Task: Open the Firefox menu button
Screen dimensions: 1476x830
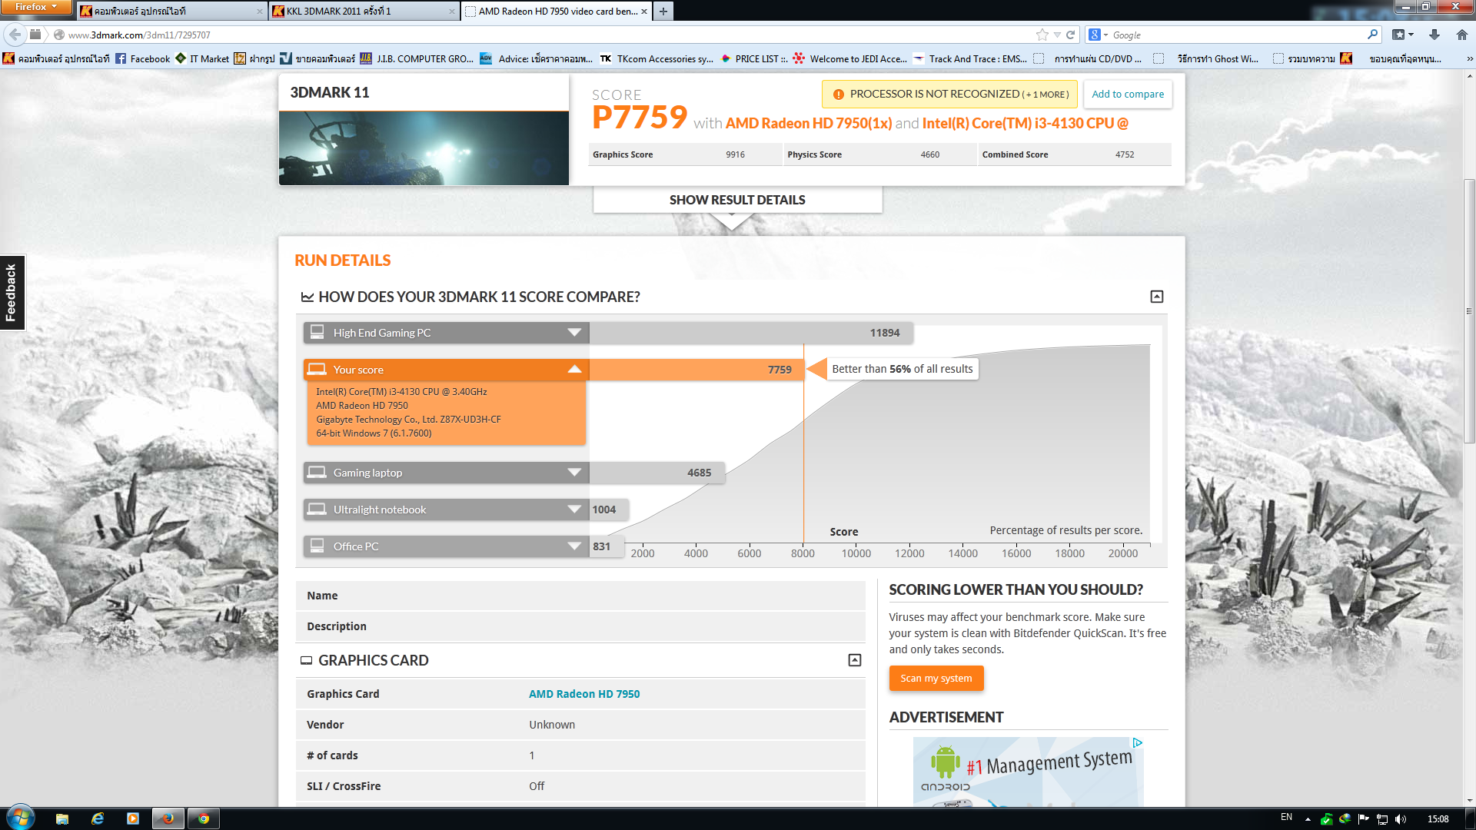Action: (x=35, y=7)
